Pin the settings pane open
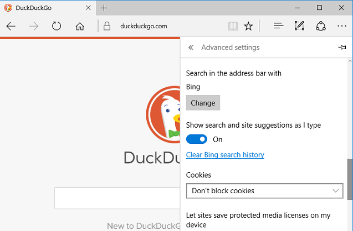This screenshot has height=231, width=353. pos(342,47)
